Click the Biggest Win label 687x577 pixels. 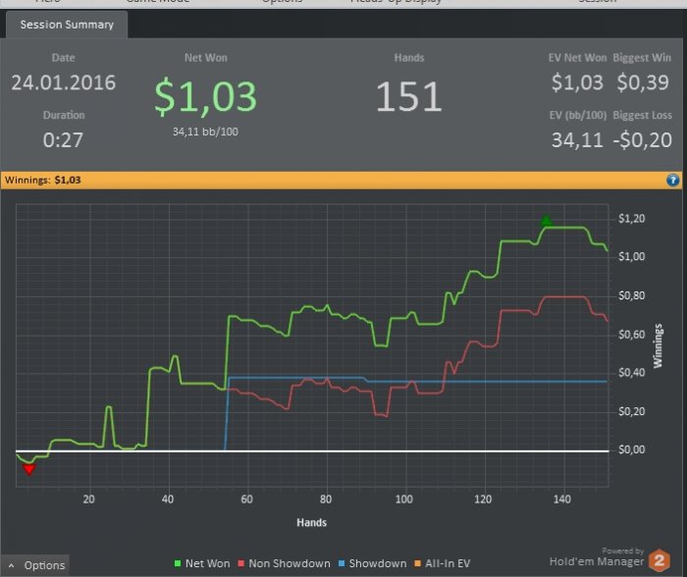pos(642,58)
